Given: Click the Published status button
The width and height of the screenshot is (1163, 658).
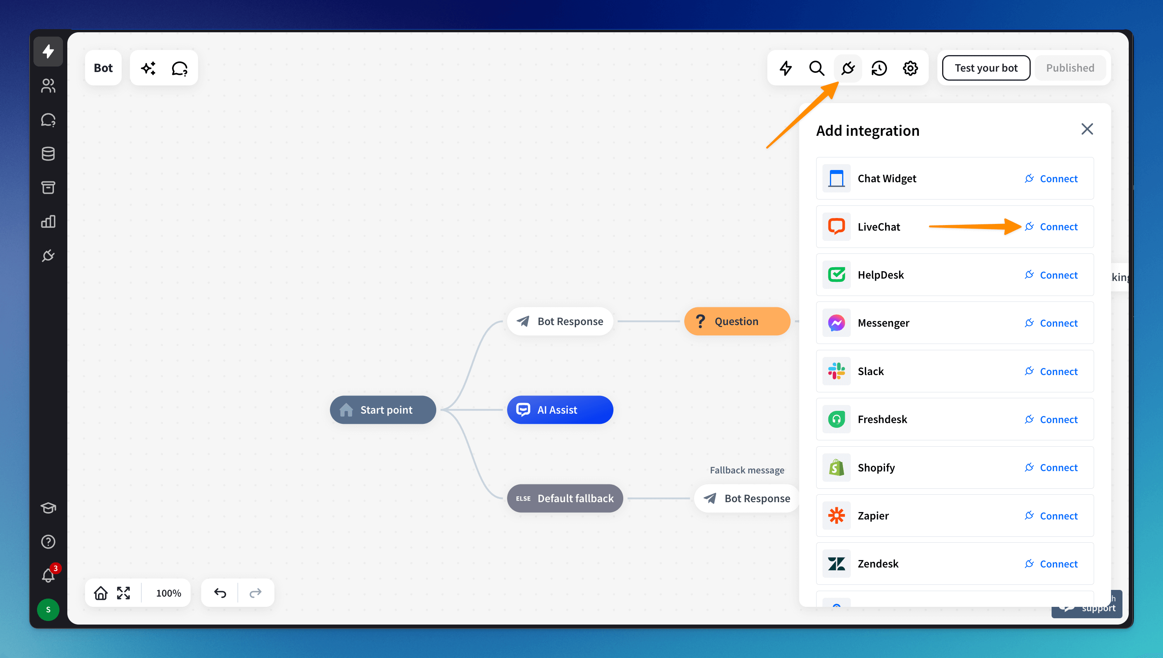Looking at the screenshot, I should click(x=1069, y=68).
